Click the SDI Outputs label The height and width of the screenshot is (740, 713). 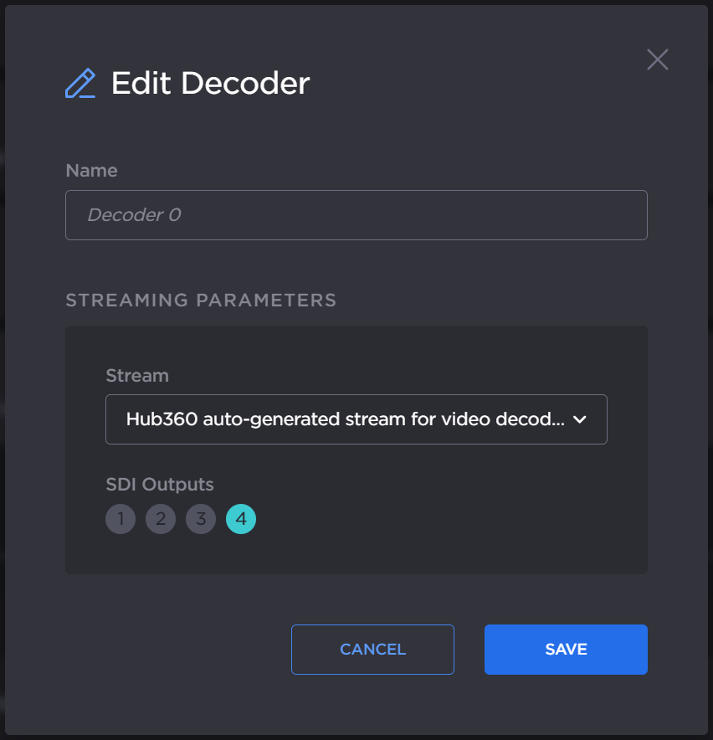(x=159, y=485)
